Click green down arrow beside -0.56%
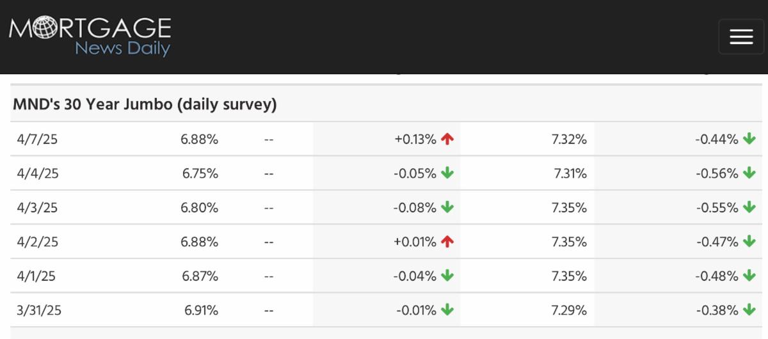 (x=749, y=173)
